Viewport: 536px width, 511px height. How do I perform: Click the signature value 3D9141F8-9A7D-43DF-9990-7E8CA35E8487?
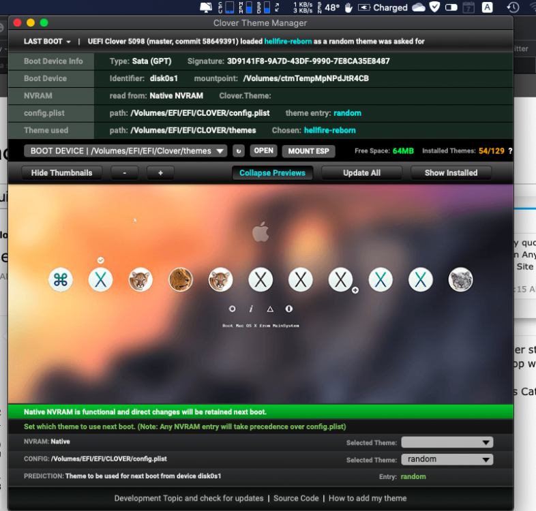308,61
